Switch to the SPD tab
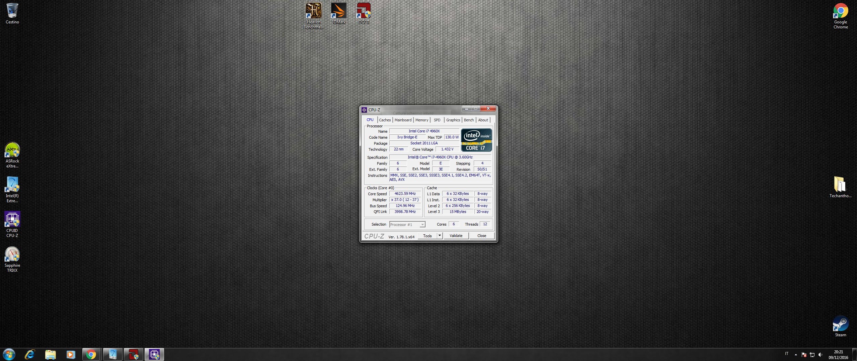The height and width of the screenshot is (361, 857). [437, 120]
